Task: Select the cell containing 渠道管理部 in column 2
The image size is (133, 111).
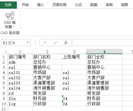Action: coord(47,83)
